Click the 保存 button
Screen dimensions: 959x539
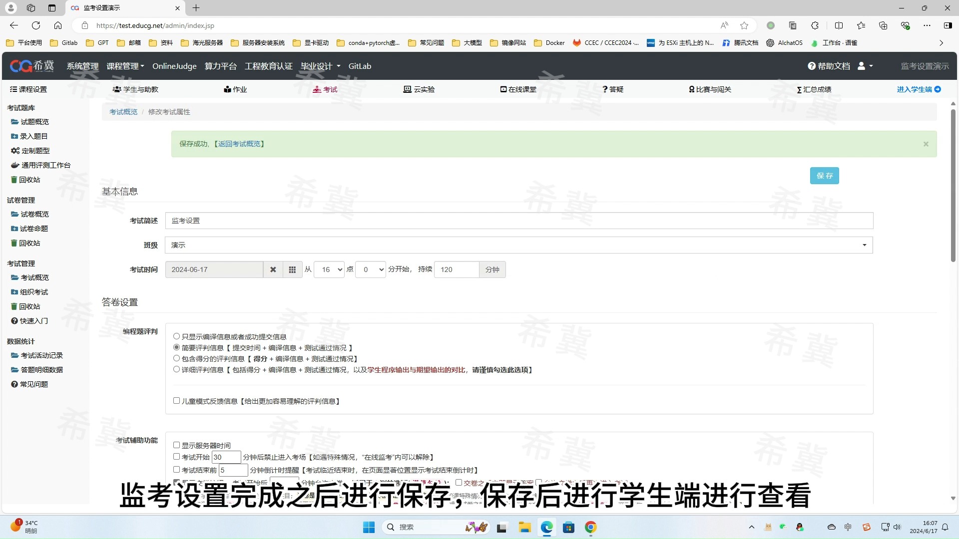(824, 176)
